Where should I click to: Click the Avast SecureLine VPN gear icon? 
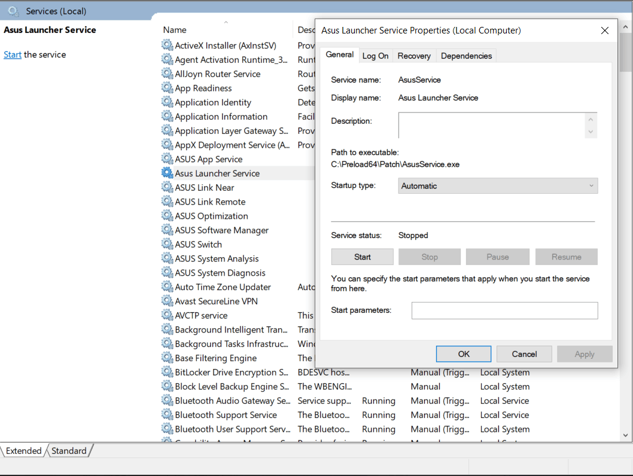coord(167,301)
